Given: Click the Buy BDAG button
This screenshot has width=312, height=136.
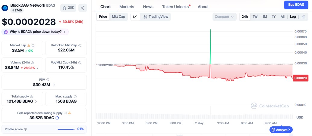Looking at the screenshot, I should pyautogui.click(x=296, y=5).
